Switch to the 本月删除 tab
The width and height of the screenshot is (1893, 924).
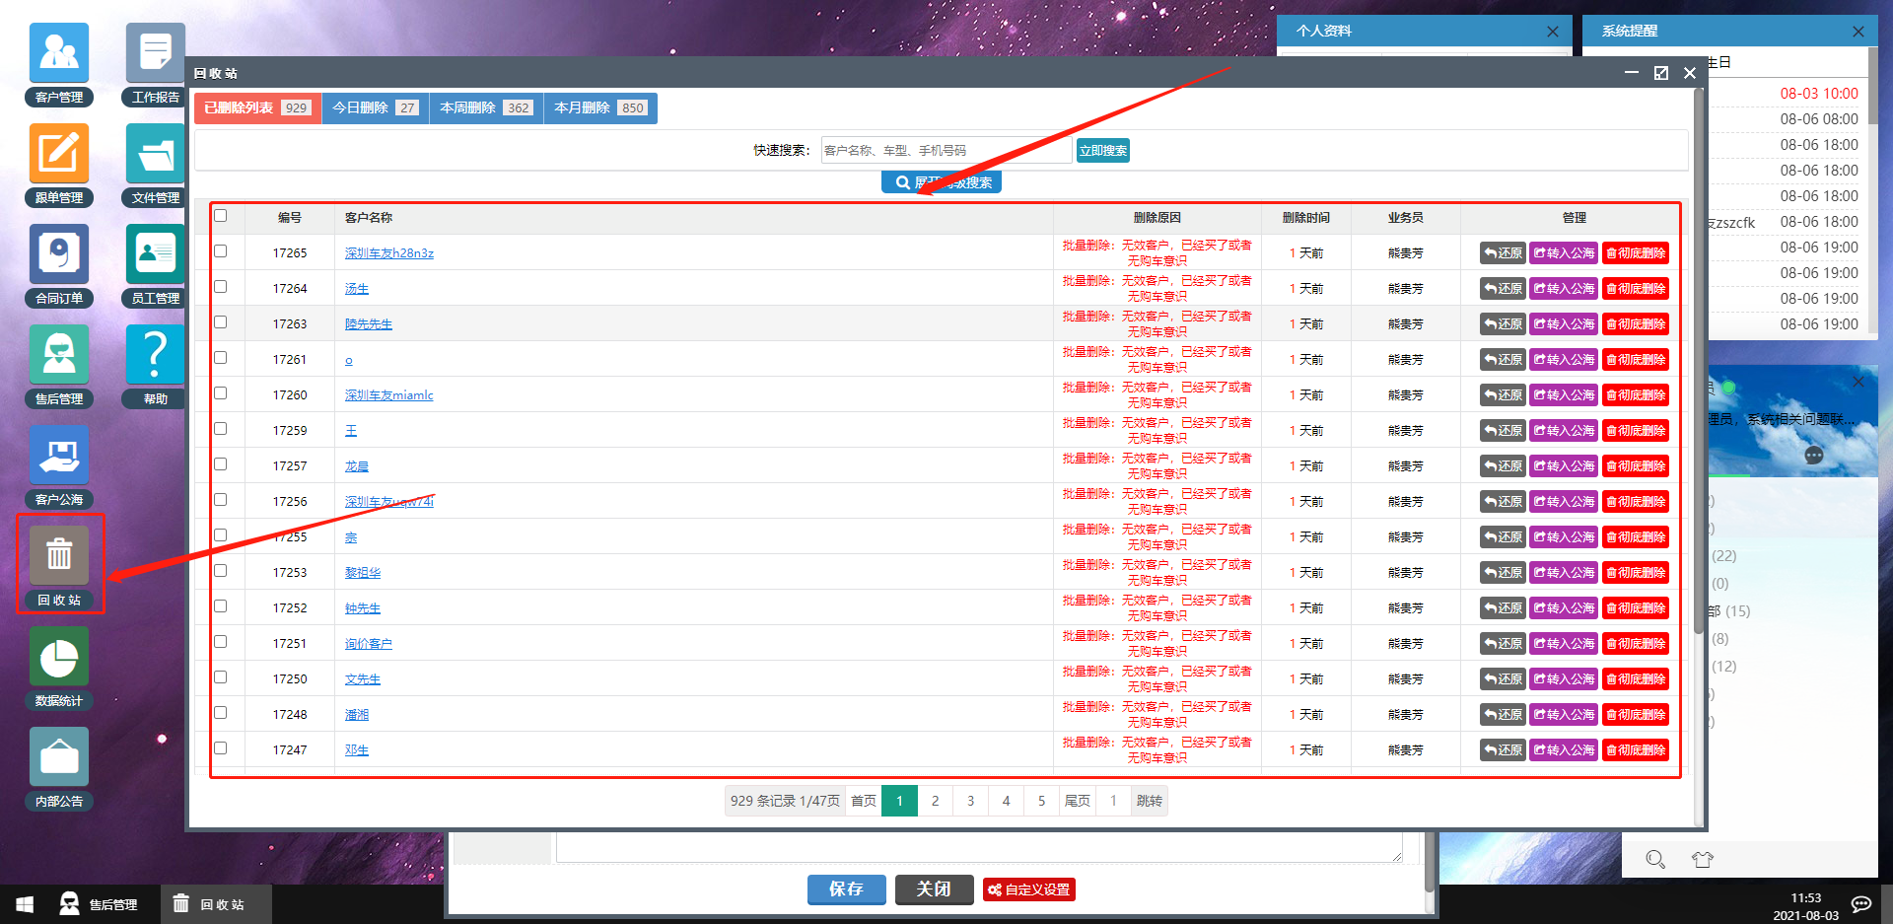[x=599, y=107]
